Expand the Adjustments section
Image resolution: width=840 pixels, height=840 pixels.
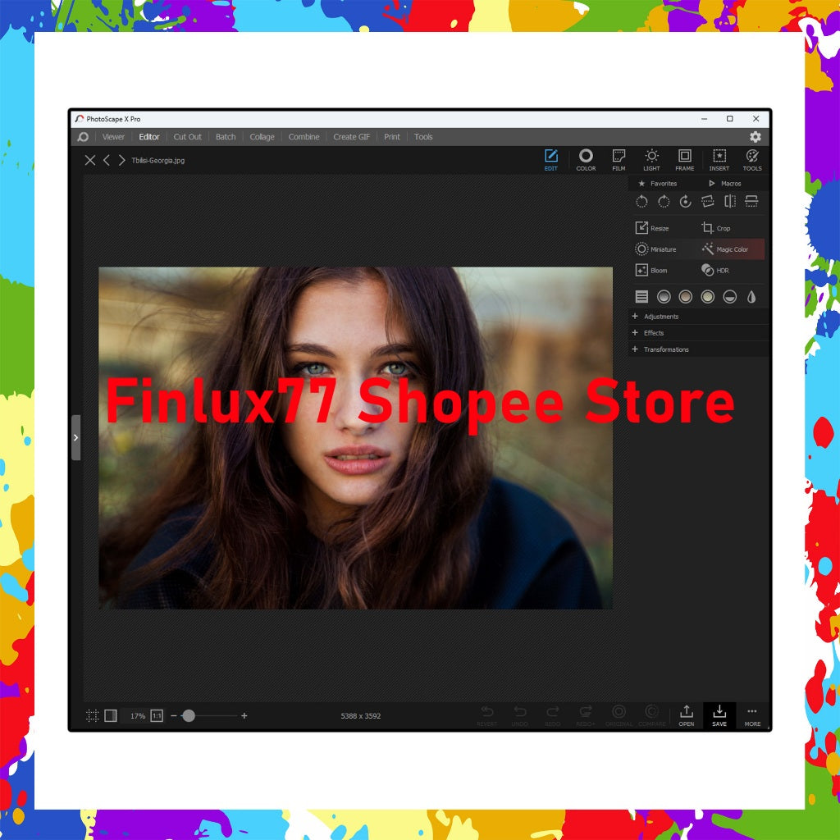pyautogui.click(x=660, y=316)
